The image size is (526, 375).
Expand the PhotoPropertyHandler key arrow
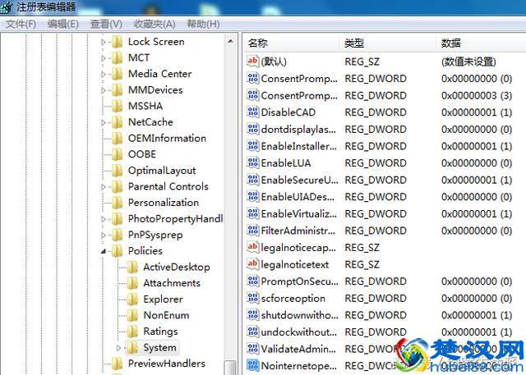click(104, 219)
